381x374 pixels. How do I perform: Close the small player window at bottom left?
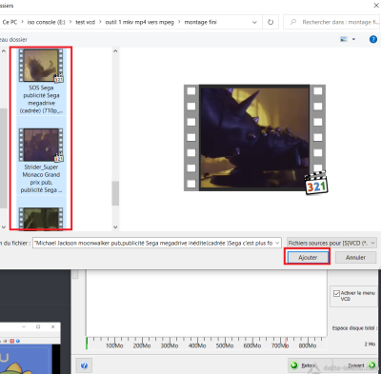[x=53, y=326]
